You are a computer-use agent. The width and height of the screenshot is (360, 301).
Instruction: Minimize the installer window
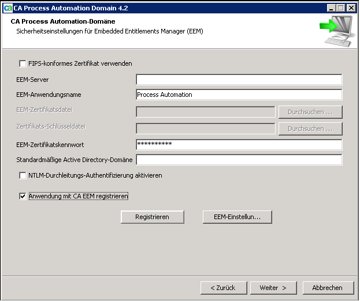(331, 8)
